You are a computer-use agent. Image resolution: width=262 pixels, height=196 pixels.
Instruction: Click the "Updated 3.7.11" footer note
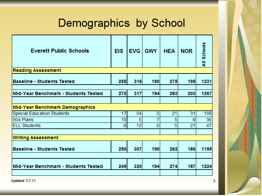[23, 181]
